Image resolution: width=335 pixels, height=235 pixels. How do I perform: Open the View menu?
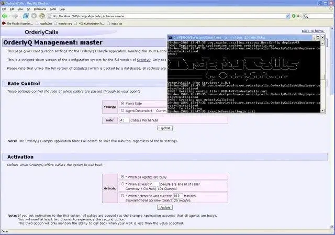coord(20,9)
